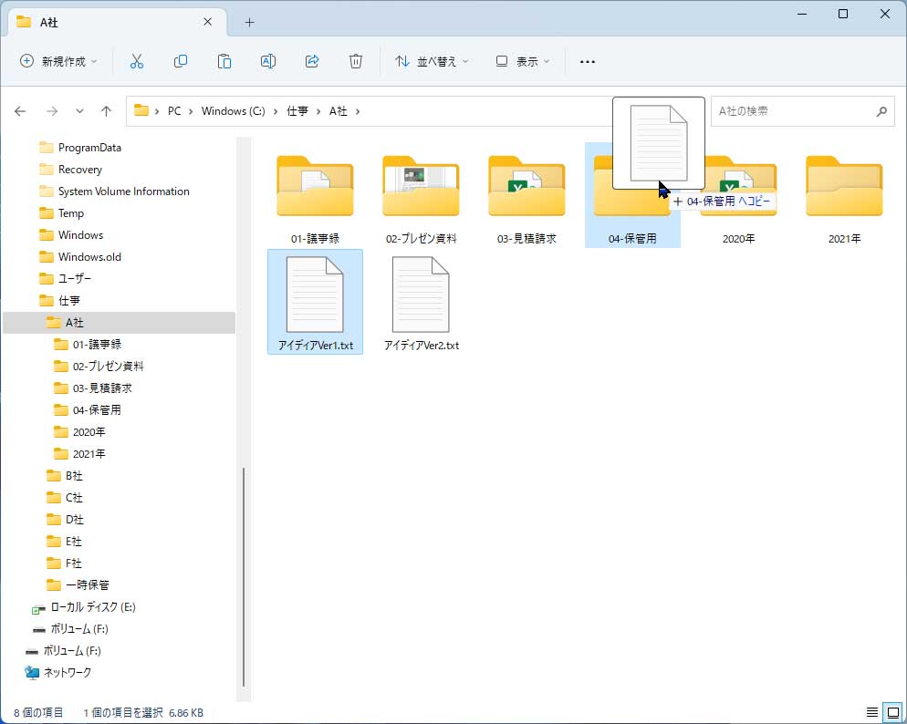The width and height of the screenshot is (907, 724).
Task: Click the Delete trash can icon
Action: tap(356, 61)
